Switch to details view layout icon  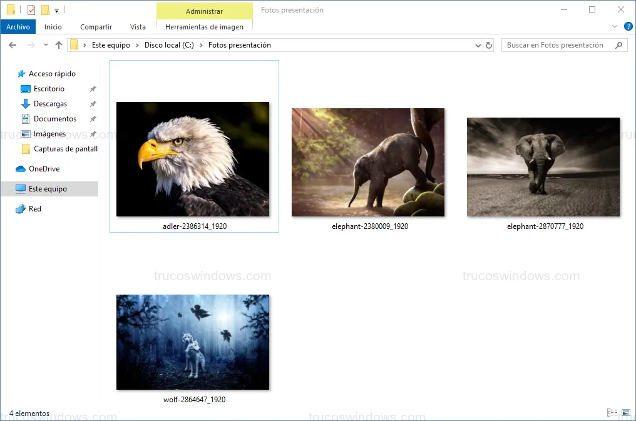(x=612, y=413)
